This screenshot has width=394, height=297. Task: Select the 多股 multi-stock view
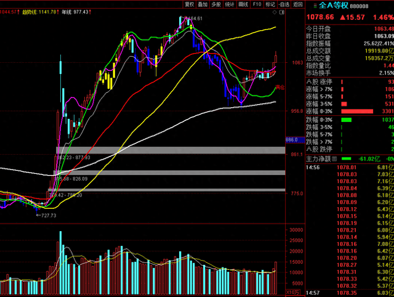[216, 4]
